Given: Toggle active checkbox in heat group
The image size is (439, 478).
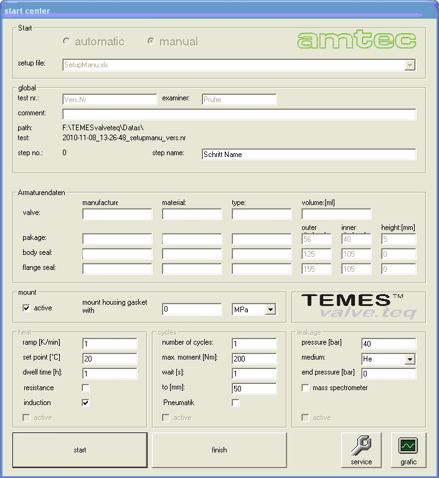Looking at the screenshot, I should (x=27, y=418).
